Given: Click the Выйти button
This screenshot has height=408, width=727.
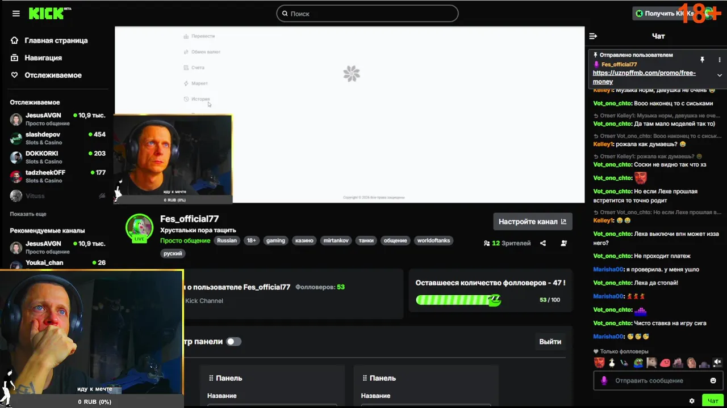Looking at the screenshot, I should [x=550, y=342].
